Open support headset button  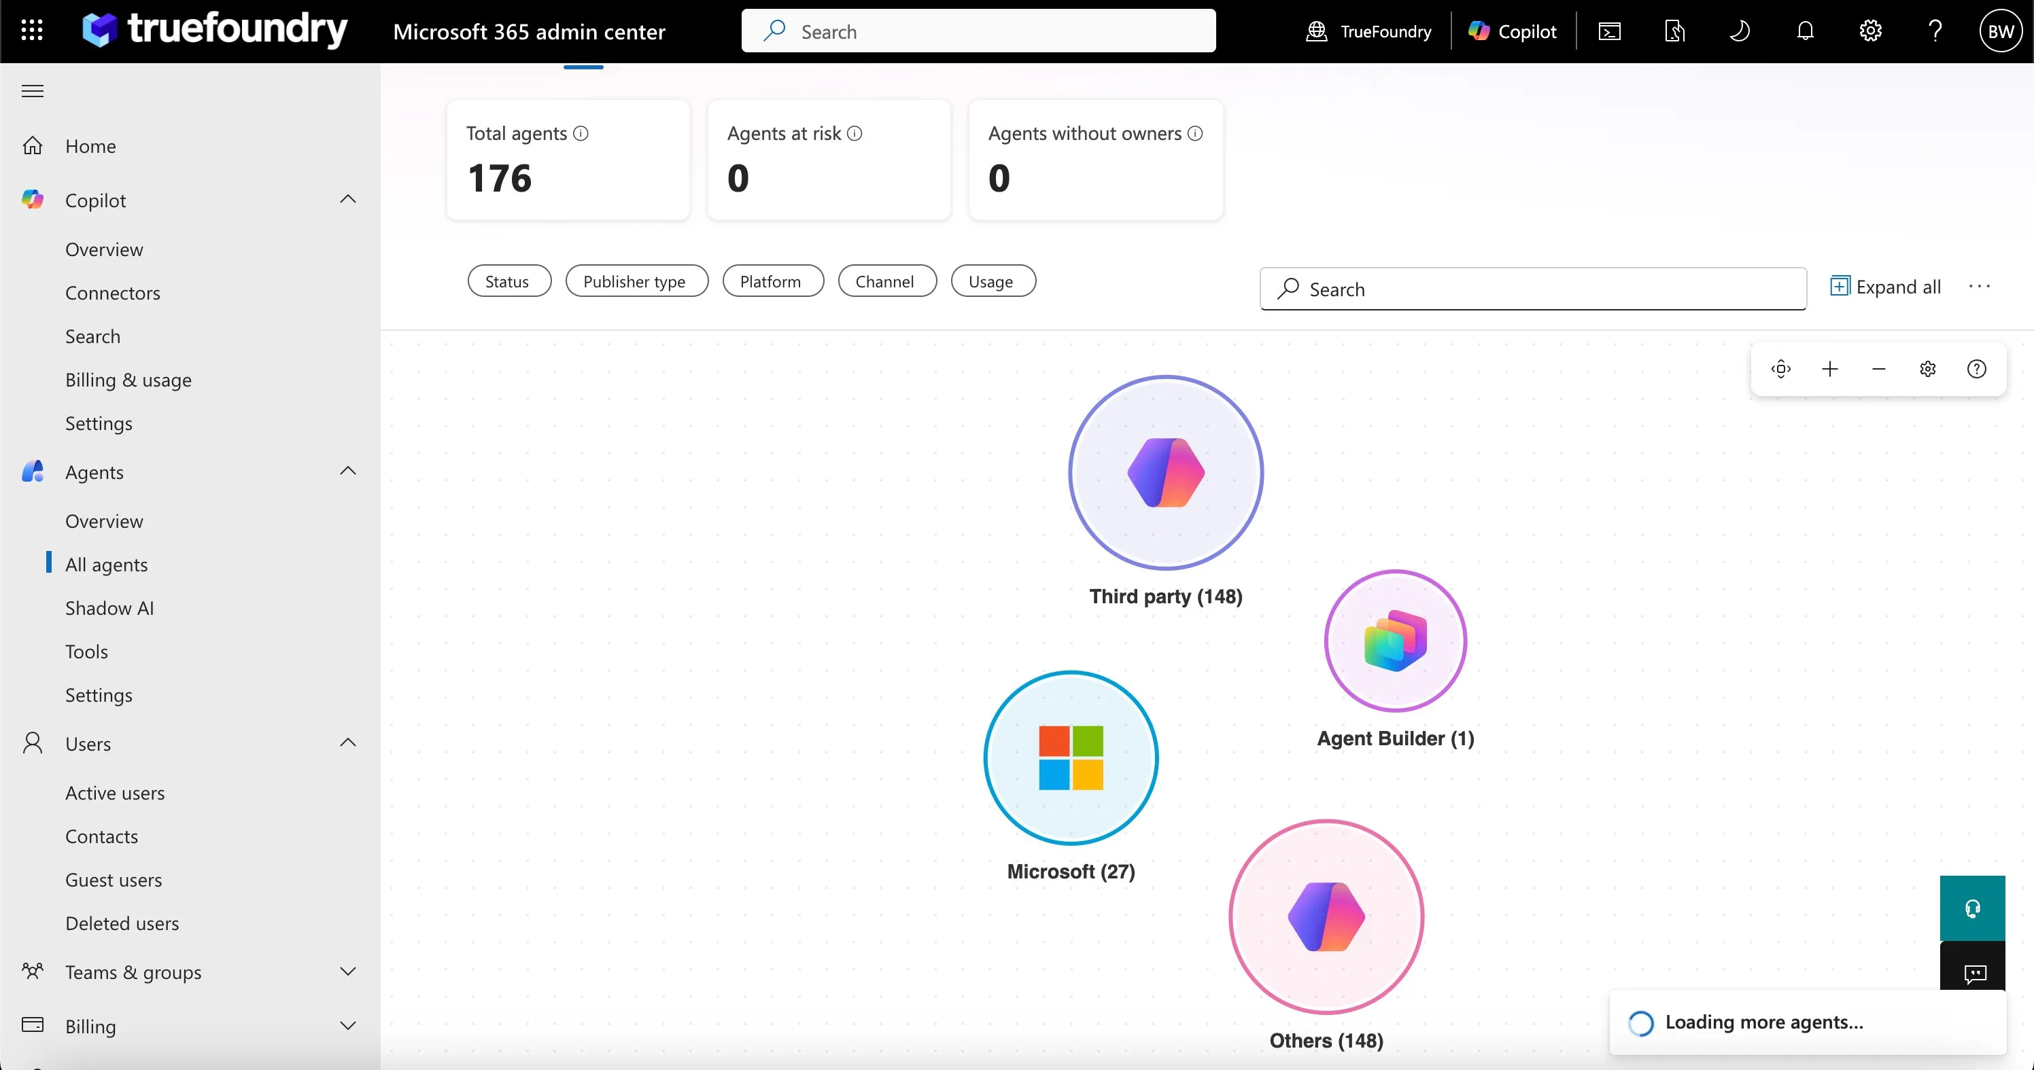tap(1971, 908)
